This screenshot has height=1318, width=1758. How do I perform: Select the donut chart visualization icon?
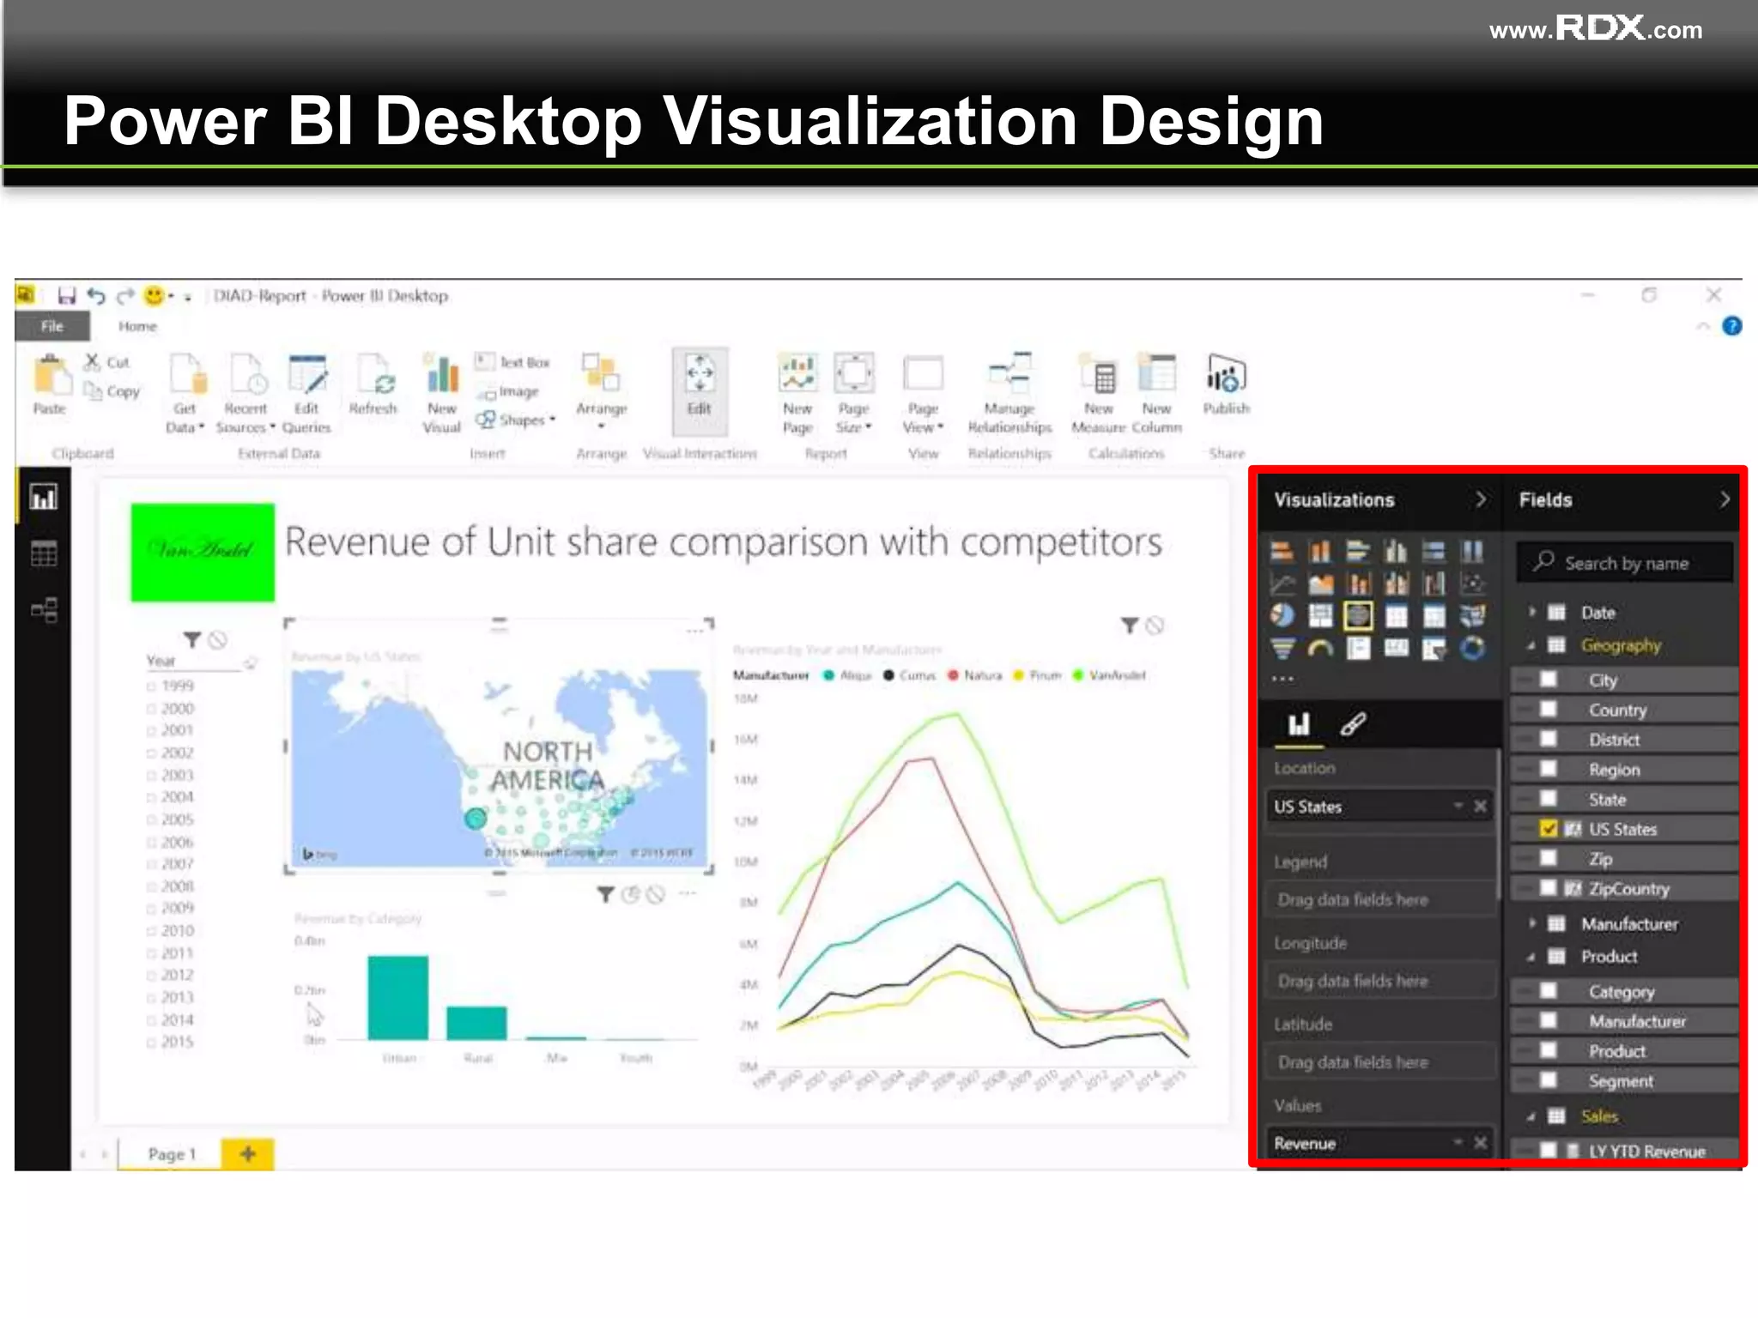click(x=1472, y=649)
